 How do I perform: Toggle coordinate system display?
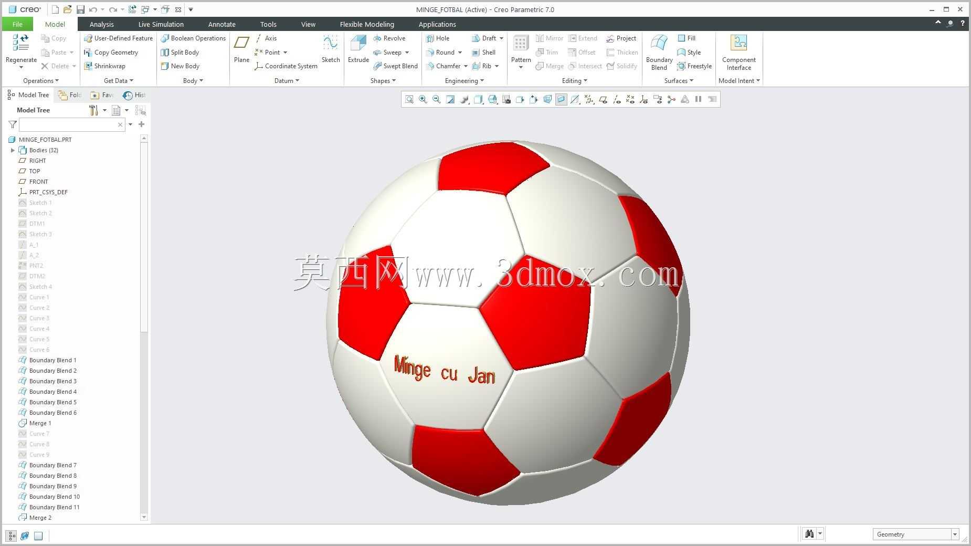pos(644,99)
